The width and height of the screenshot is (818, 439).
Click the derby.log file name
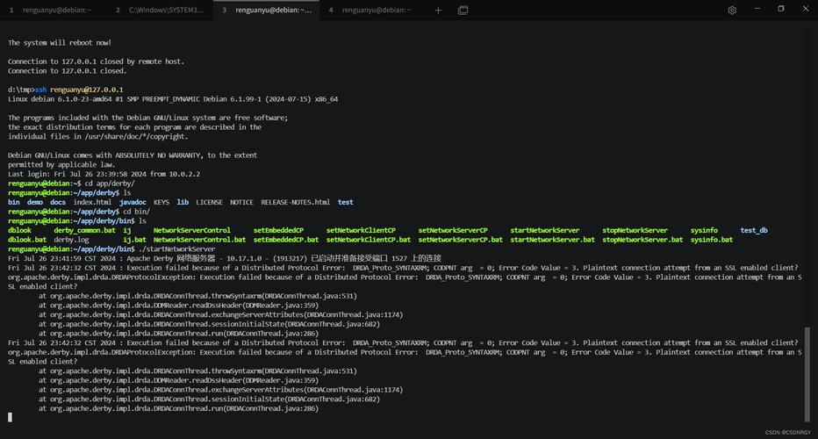click(x=71, y=240)
